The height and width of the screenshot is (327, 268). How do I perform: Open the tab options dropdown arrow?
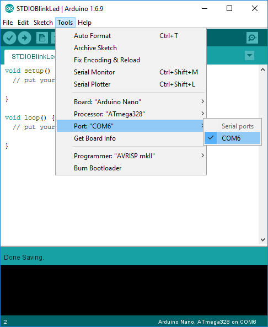249,56
